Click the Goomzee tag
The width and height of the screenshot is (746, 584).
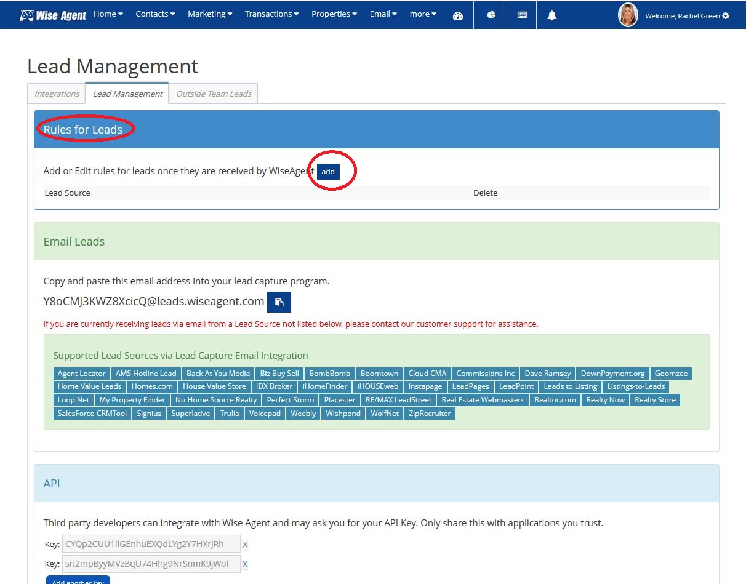[x=671, y=374]
